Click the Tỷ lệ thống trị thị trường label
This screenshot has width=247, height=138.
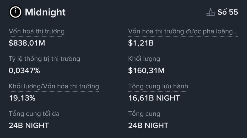(44, 59)
